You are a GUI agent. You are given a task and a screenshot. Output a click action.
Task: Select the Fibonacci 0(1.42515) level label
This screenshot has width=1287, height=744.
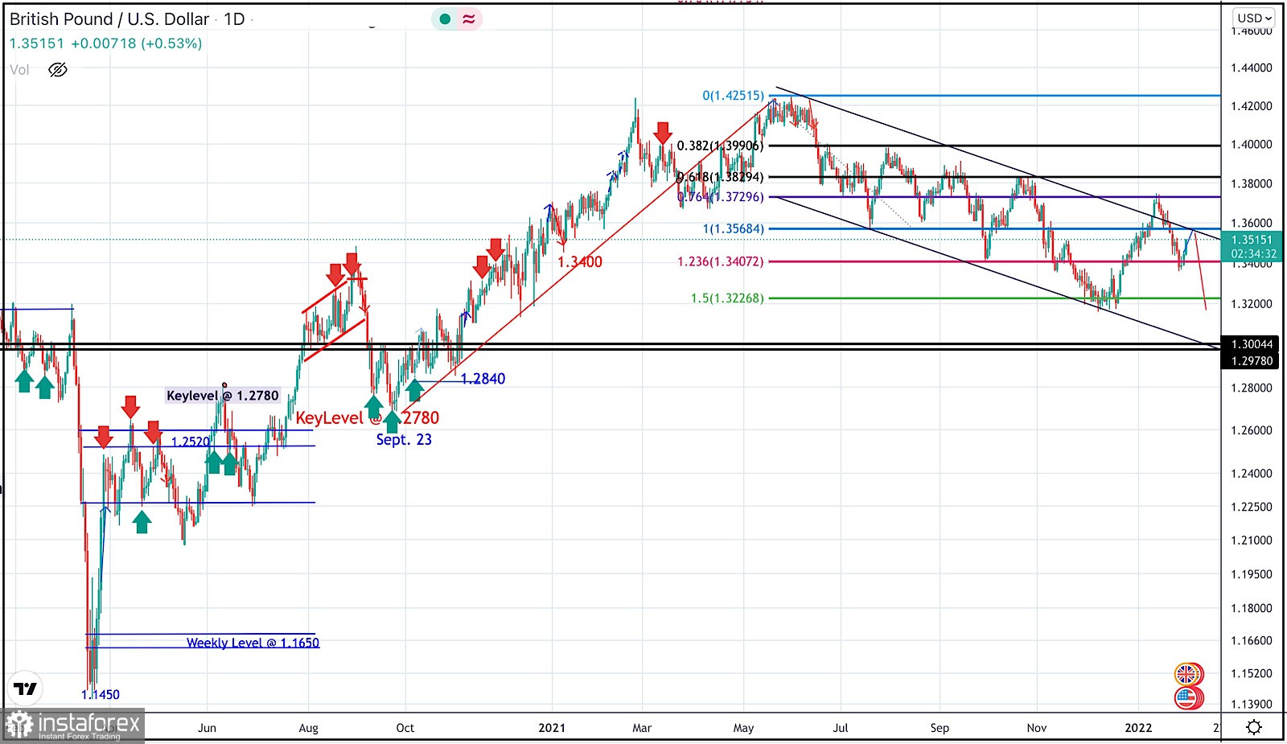pos(733,96)
